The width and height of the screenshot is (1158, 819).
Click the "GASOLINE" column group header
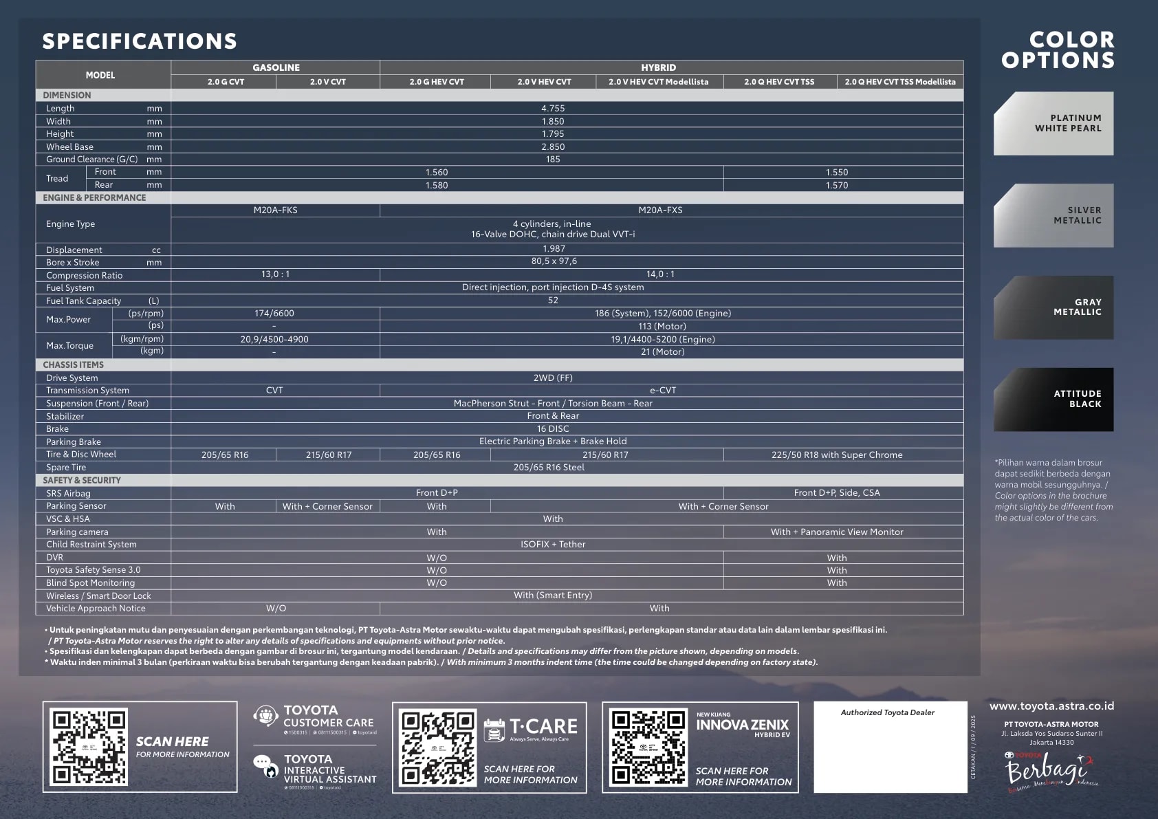point(276,67)
